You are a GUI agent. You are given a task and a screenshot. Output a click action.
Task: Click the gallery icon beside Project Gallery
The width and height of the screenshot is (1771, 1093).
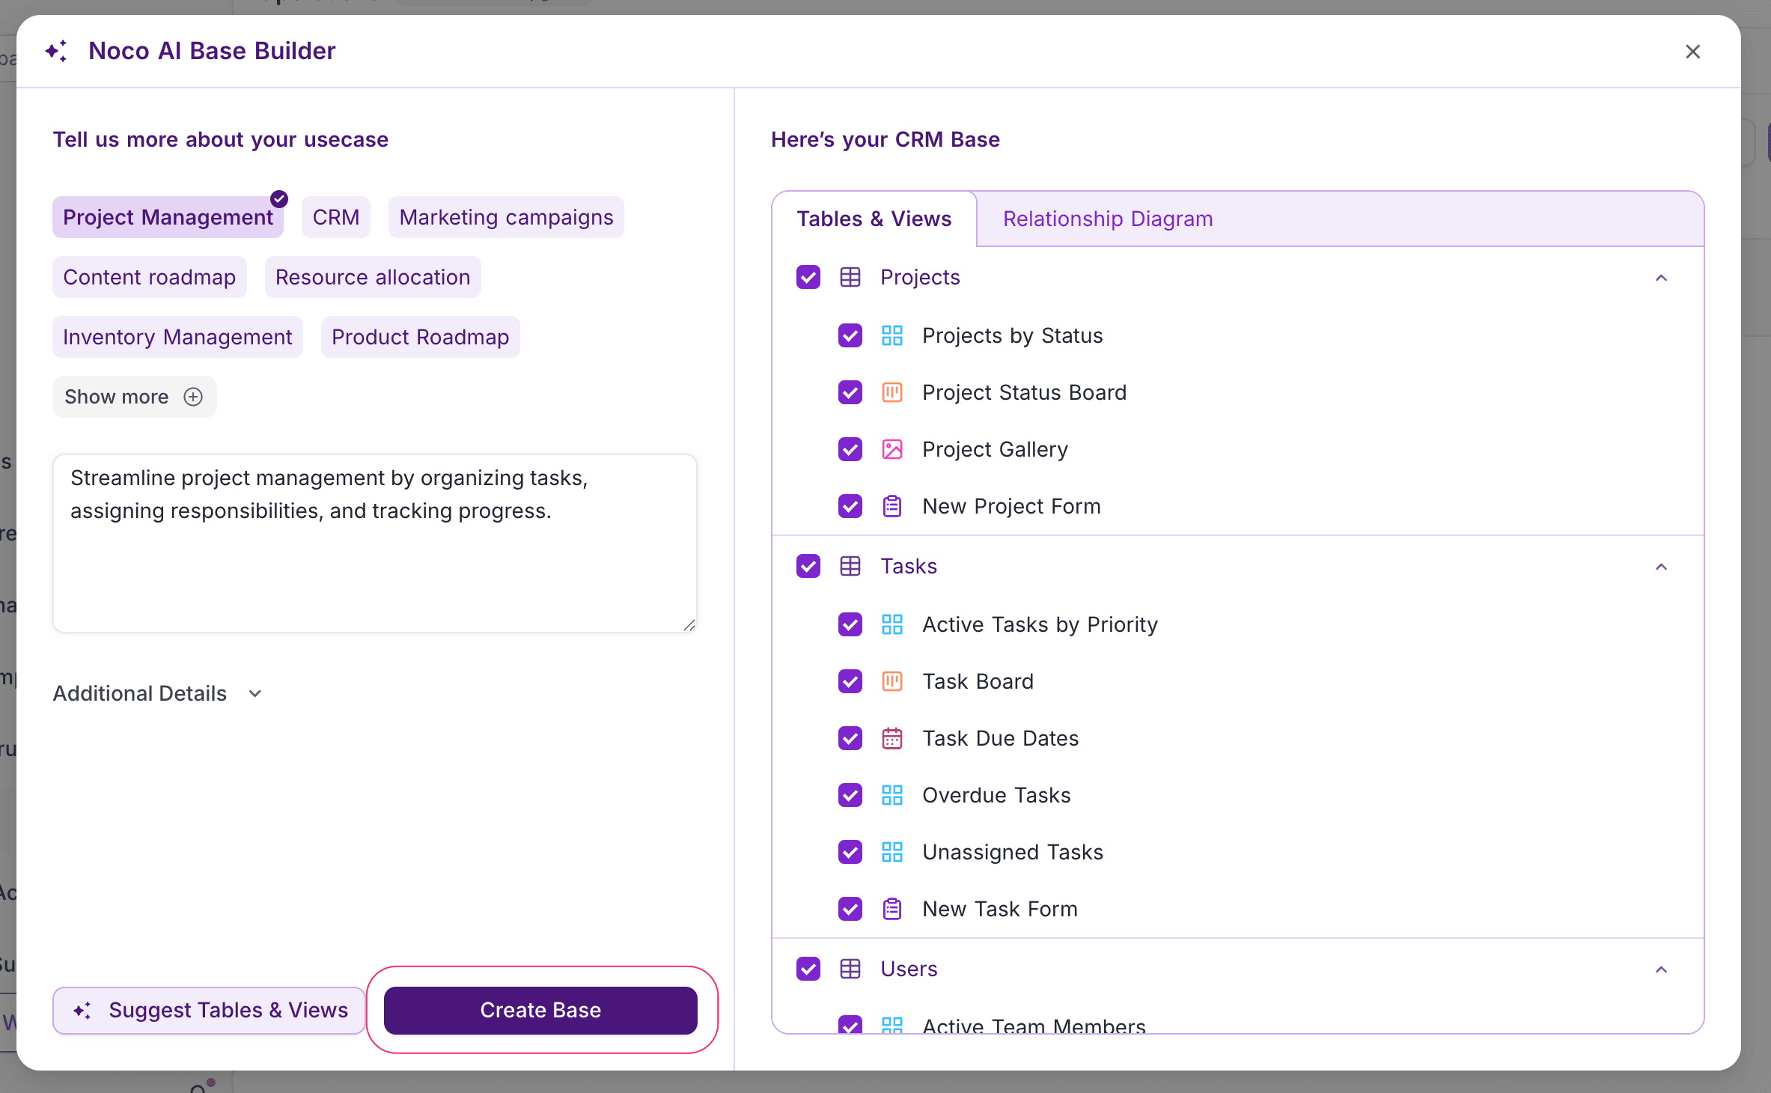tap(891, 449)
